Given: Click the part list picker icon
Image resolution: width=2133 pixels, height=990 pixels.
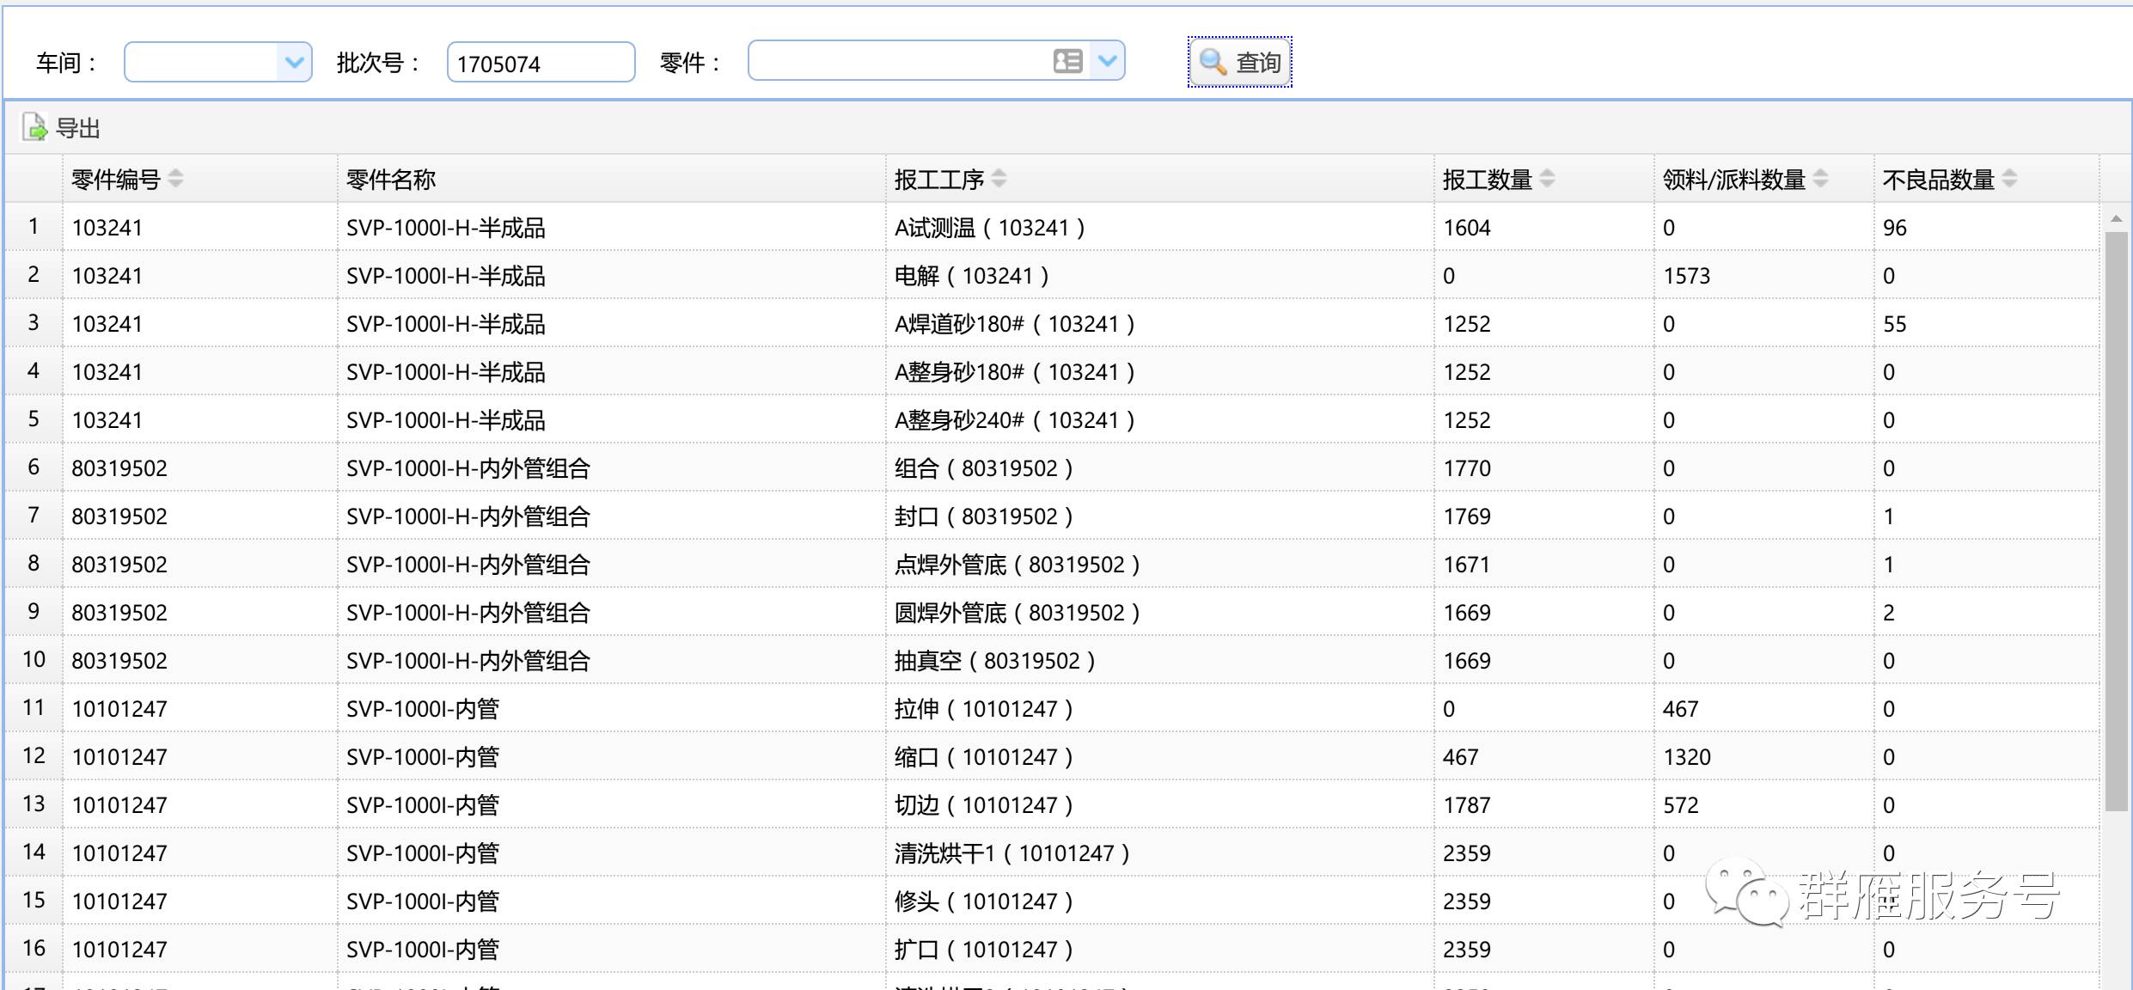Looking at the screenshot, I should pos(1067,61).
